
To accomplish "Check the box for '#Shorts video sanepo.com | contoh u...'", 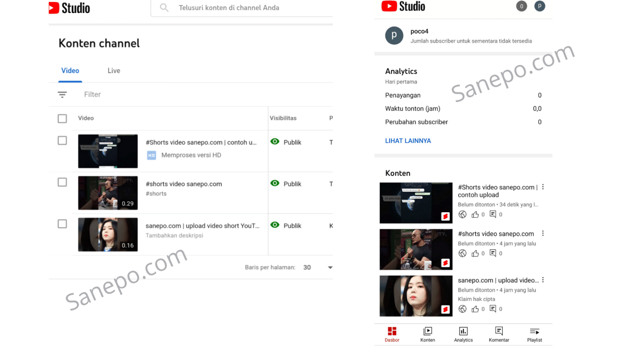I will tap(62, 140).
